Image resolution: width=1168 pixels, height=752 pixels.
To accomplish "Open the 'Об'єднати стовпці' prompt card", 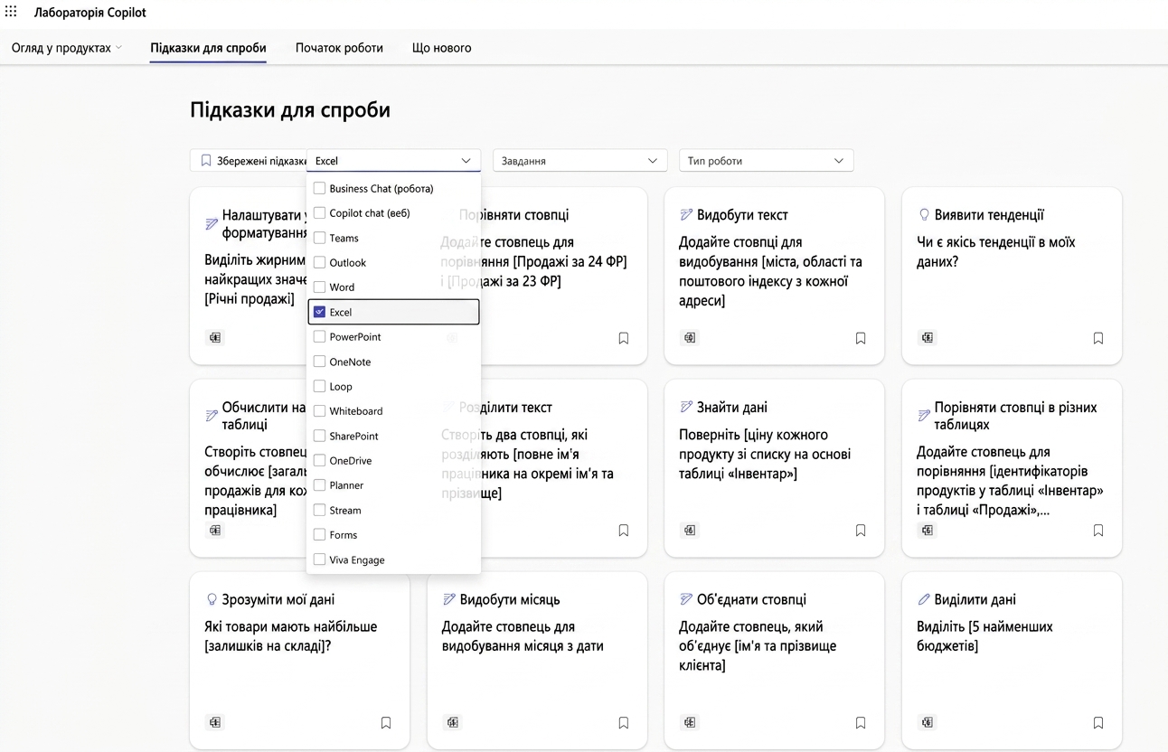I will point(774,660).
